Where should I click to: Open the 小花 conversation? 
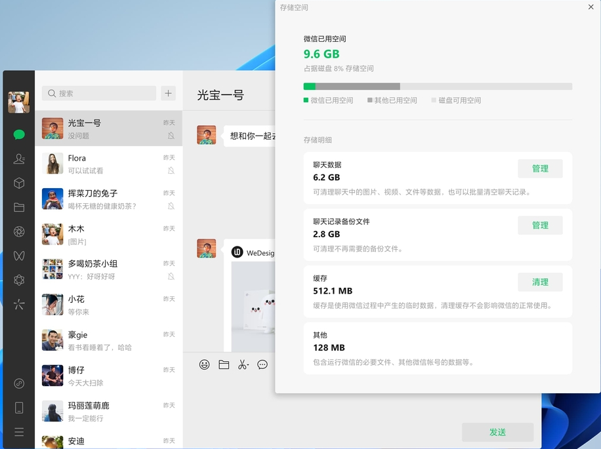click(x=108, y=305)
